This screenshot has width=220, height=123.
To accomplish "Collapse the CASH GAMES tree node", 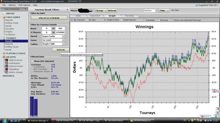I will coord(2,17).
